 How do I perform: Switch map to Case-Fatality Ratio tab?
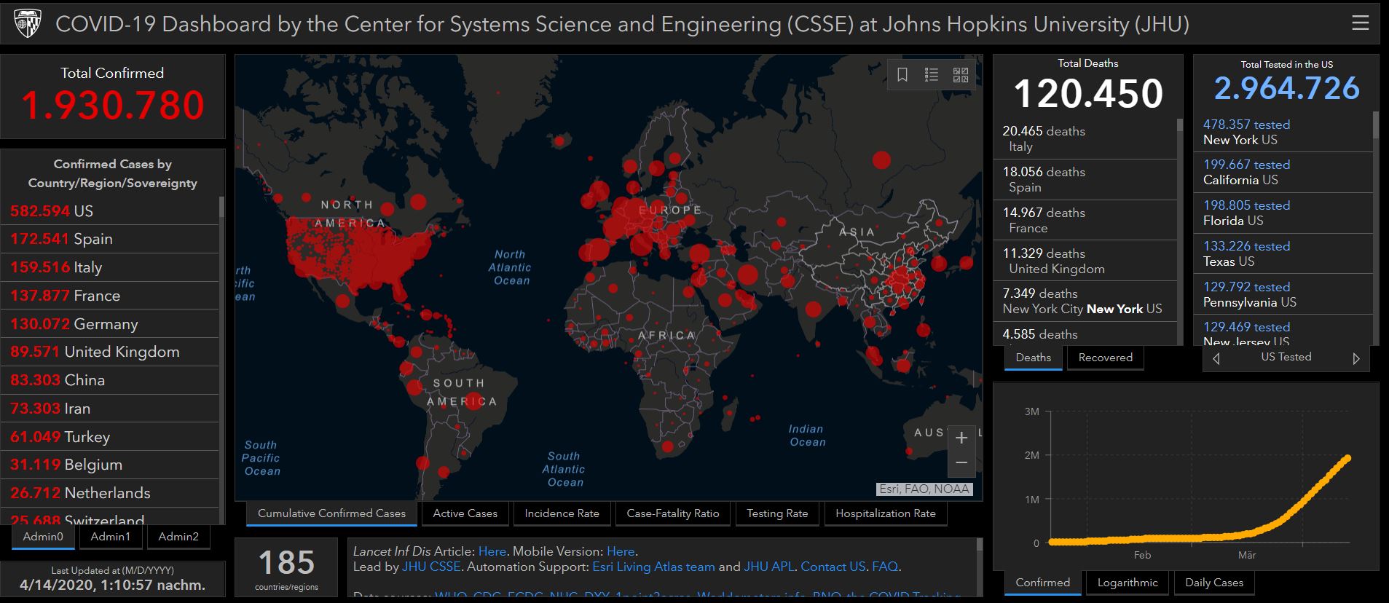tap(672, 513)
